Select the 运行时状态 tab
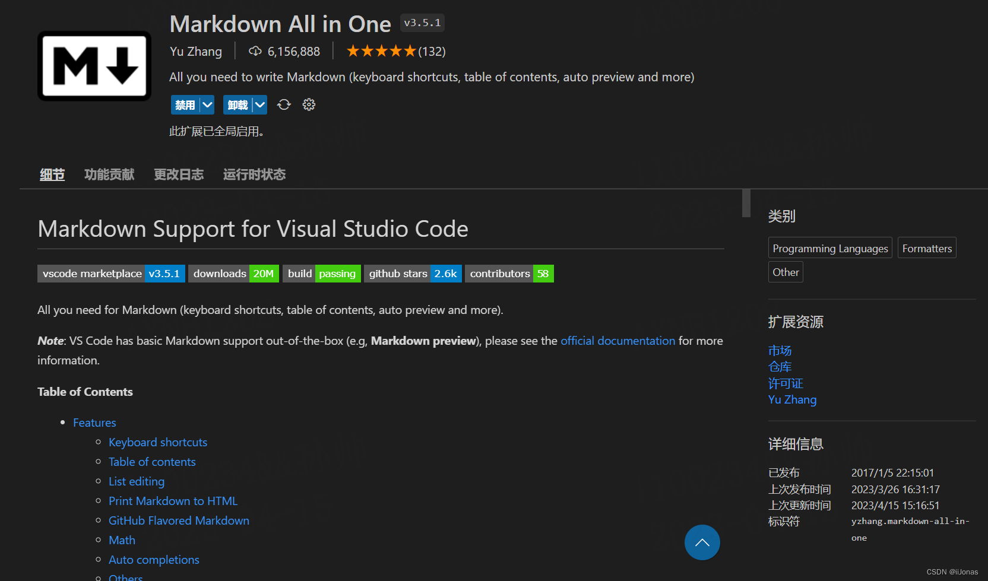988x581 pixels. point(254,174)
